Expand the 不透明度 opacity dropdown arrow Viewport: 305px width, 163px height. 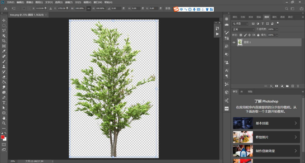[x=277, y=29]
